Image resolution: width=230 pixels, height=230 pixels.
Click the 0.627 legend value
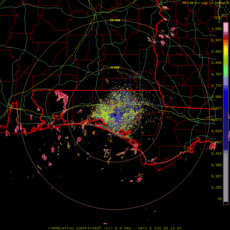pyautogui.click(x=216, y=108)
